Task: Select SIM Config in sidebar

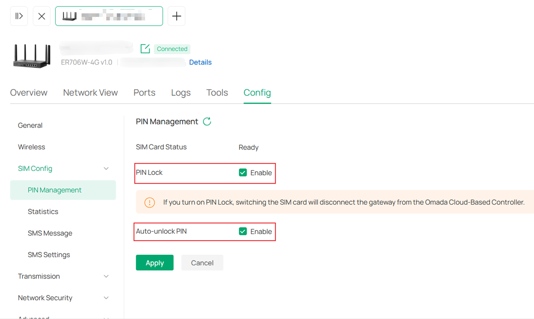Action: click(35, 169)
